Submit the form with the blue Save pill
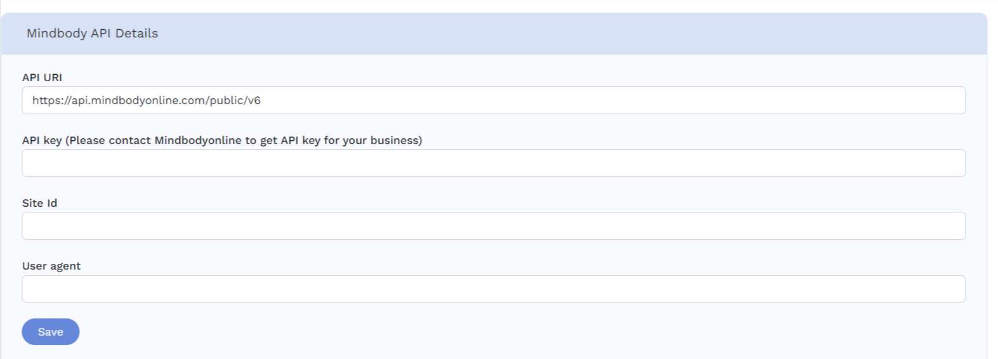998x359 pixels. pos(50,332)
